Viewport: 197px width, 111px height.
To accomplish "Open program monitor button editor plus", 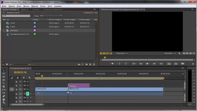I will (x=193, y=64).
